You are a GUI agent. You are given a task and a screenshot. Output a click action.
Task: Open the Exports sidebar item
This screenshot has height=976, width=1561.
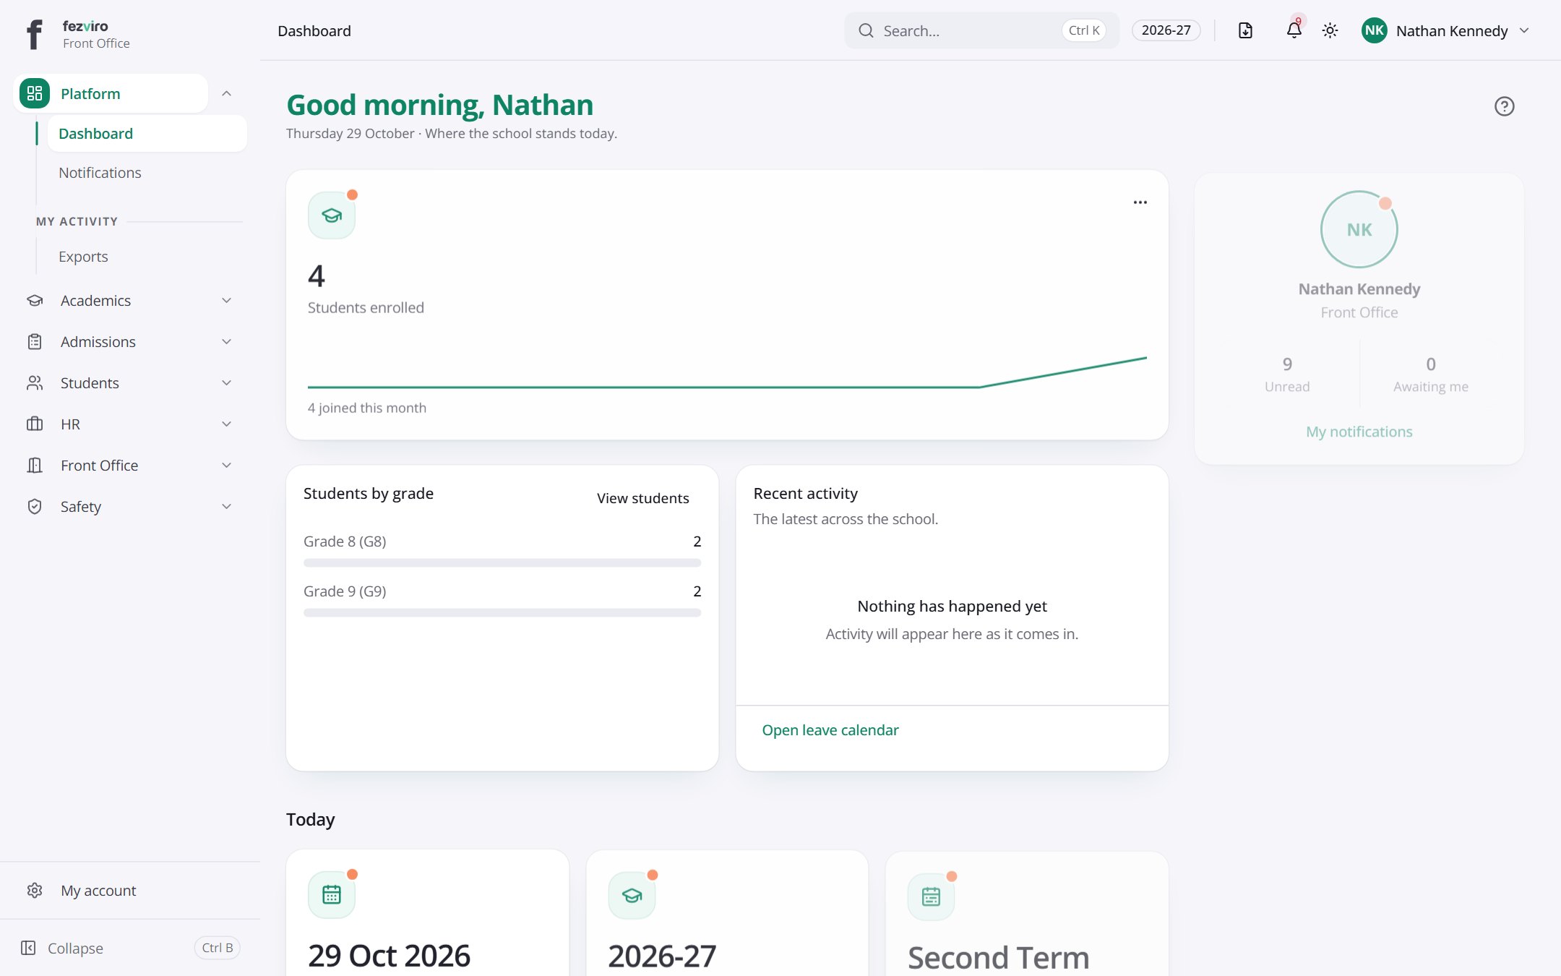click(147, 256)
